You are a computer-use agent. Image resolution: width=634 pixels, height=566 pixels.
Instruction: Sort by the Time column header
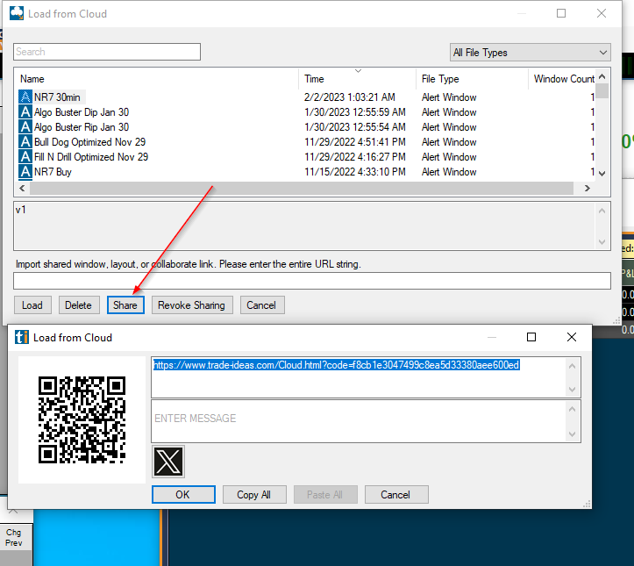pyautogui.click(x=314, y=79)
